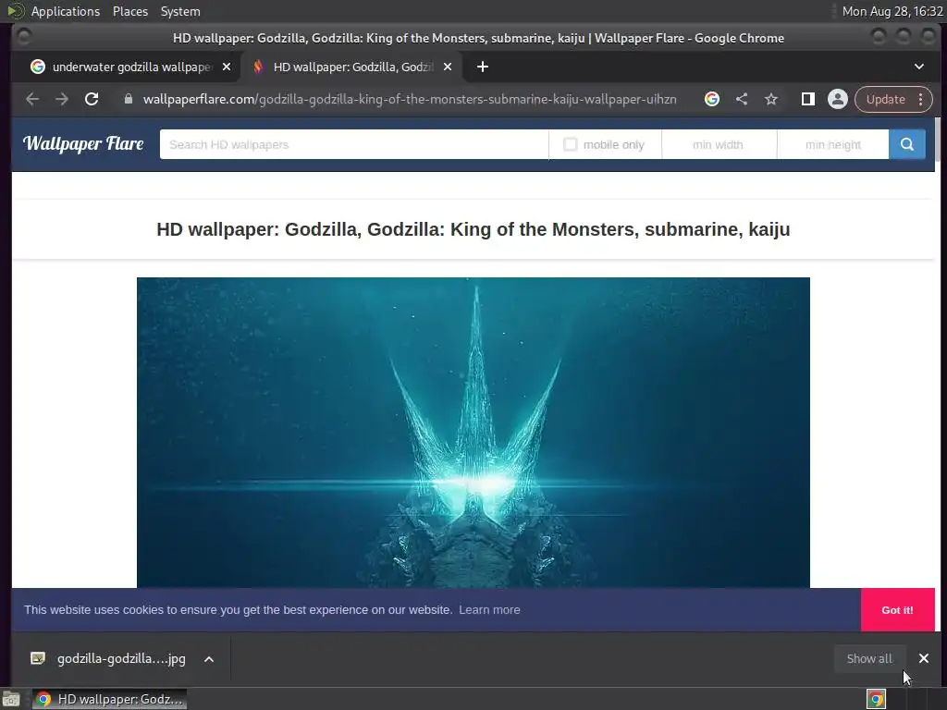This screenshot has width=947, height=710.
Task: Click show desktop icon in bottom panel
Action: coord(11,699)
